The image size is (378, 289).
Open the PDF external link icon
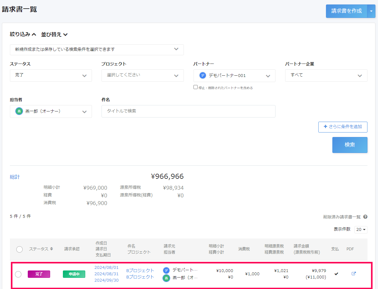coord(353,274)
